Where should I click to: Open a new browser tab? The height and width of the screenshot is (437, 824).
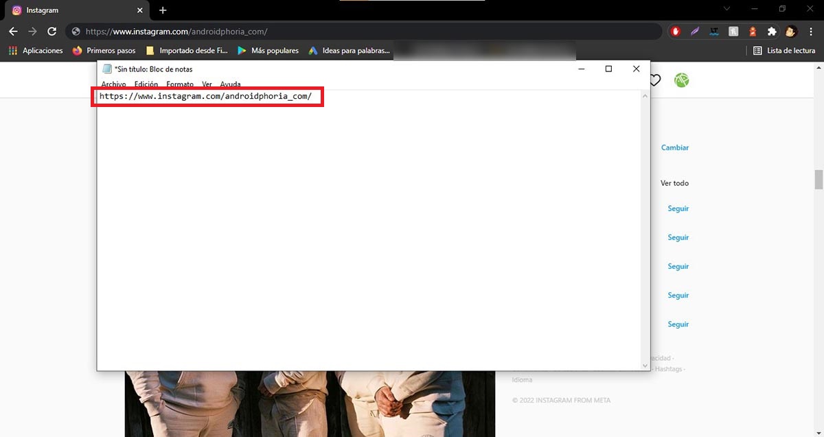click(x=163, y=10)
